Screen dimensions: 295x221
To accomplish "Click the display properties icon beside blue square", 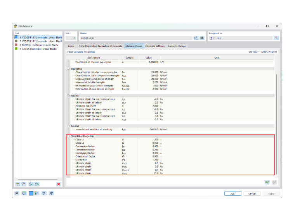I will 36,193.
